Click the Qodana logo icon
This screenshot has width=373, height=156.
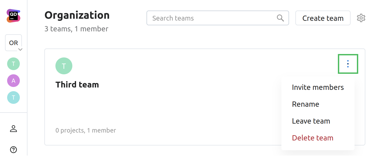pos(13,16)
